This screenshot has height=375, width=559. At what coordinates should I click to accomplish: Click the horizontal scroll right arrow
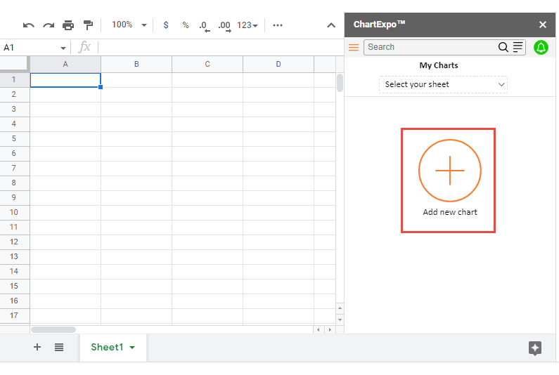[330, 330]
